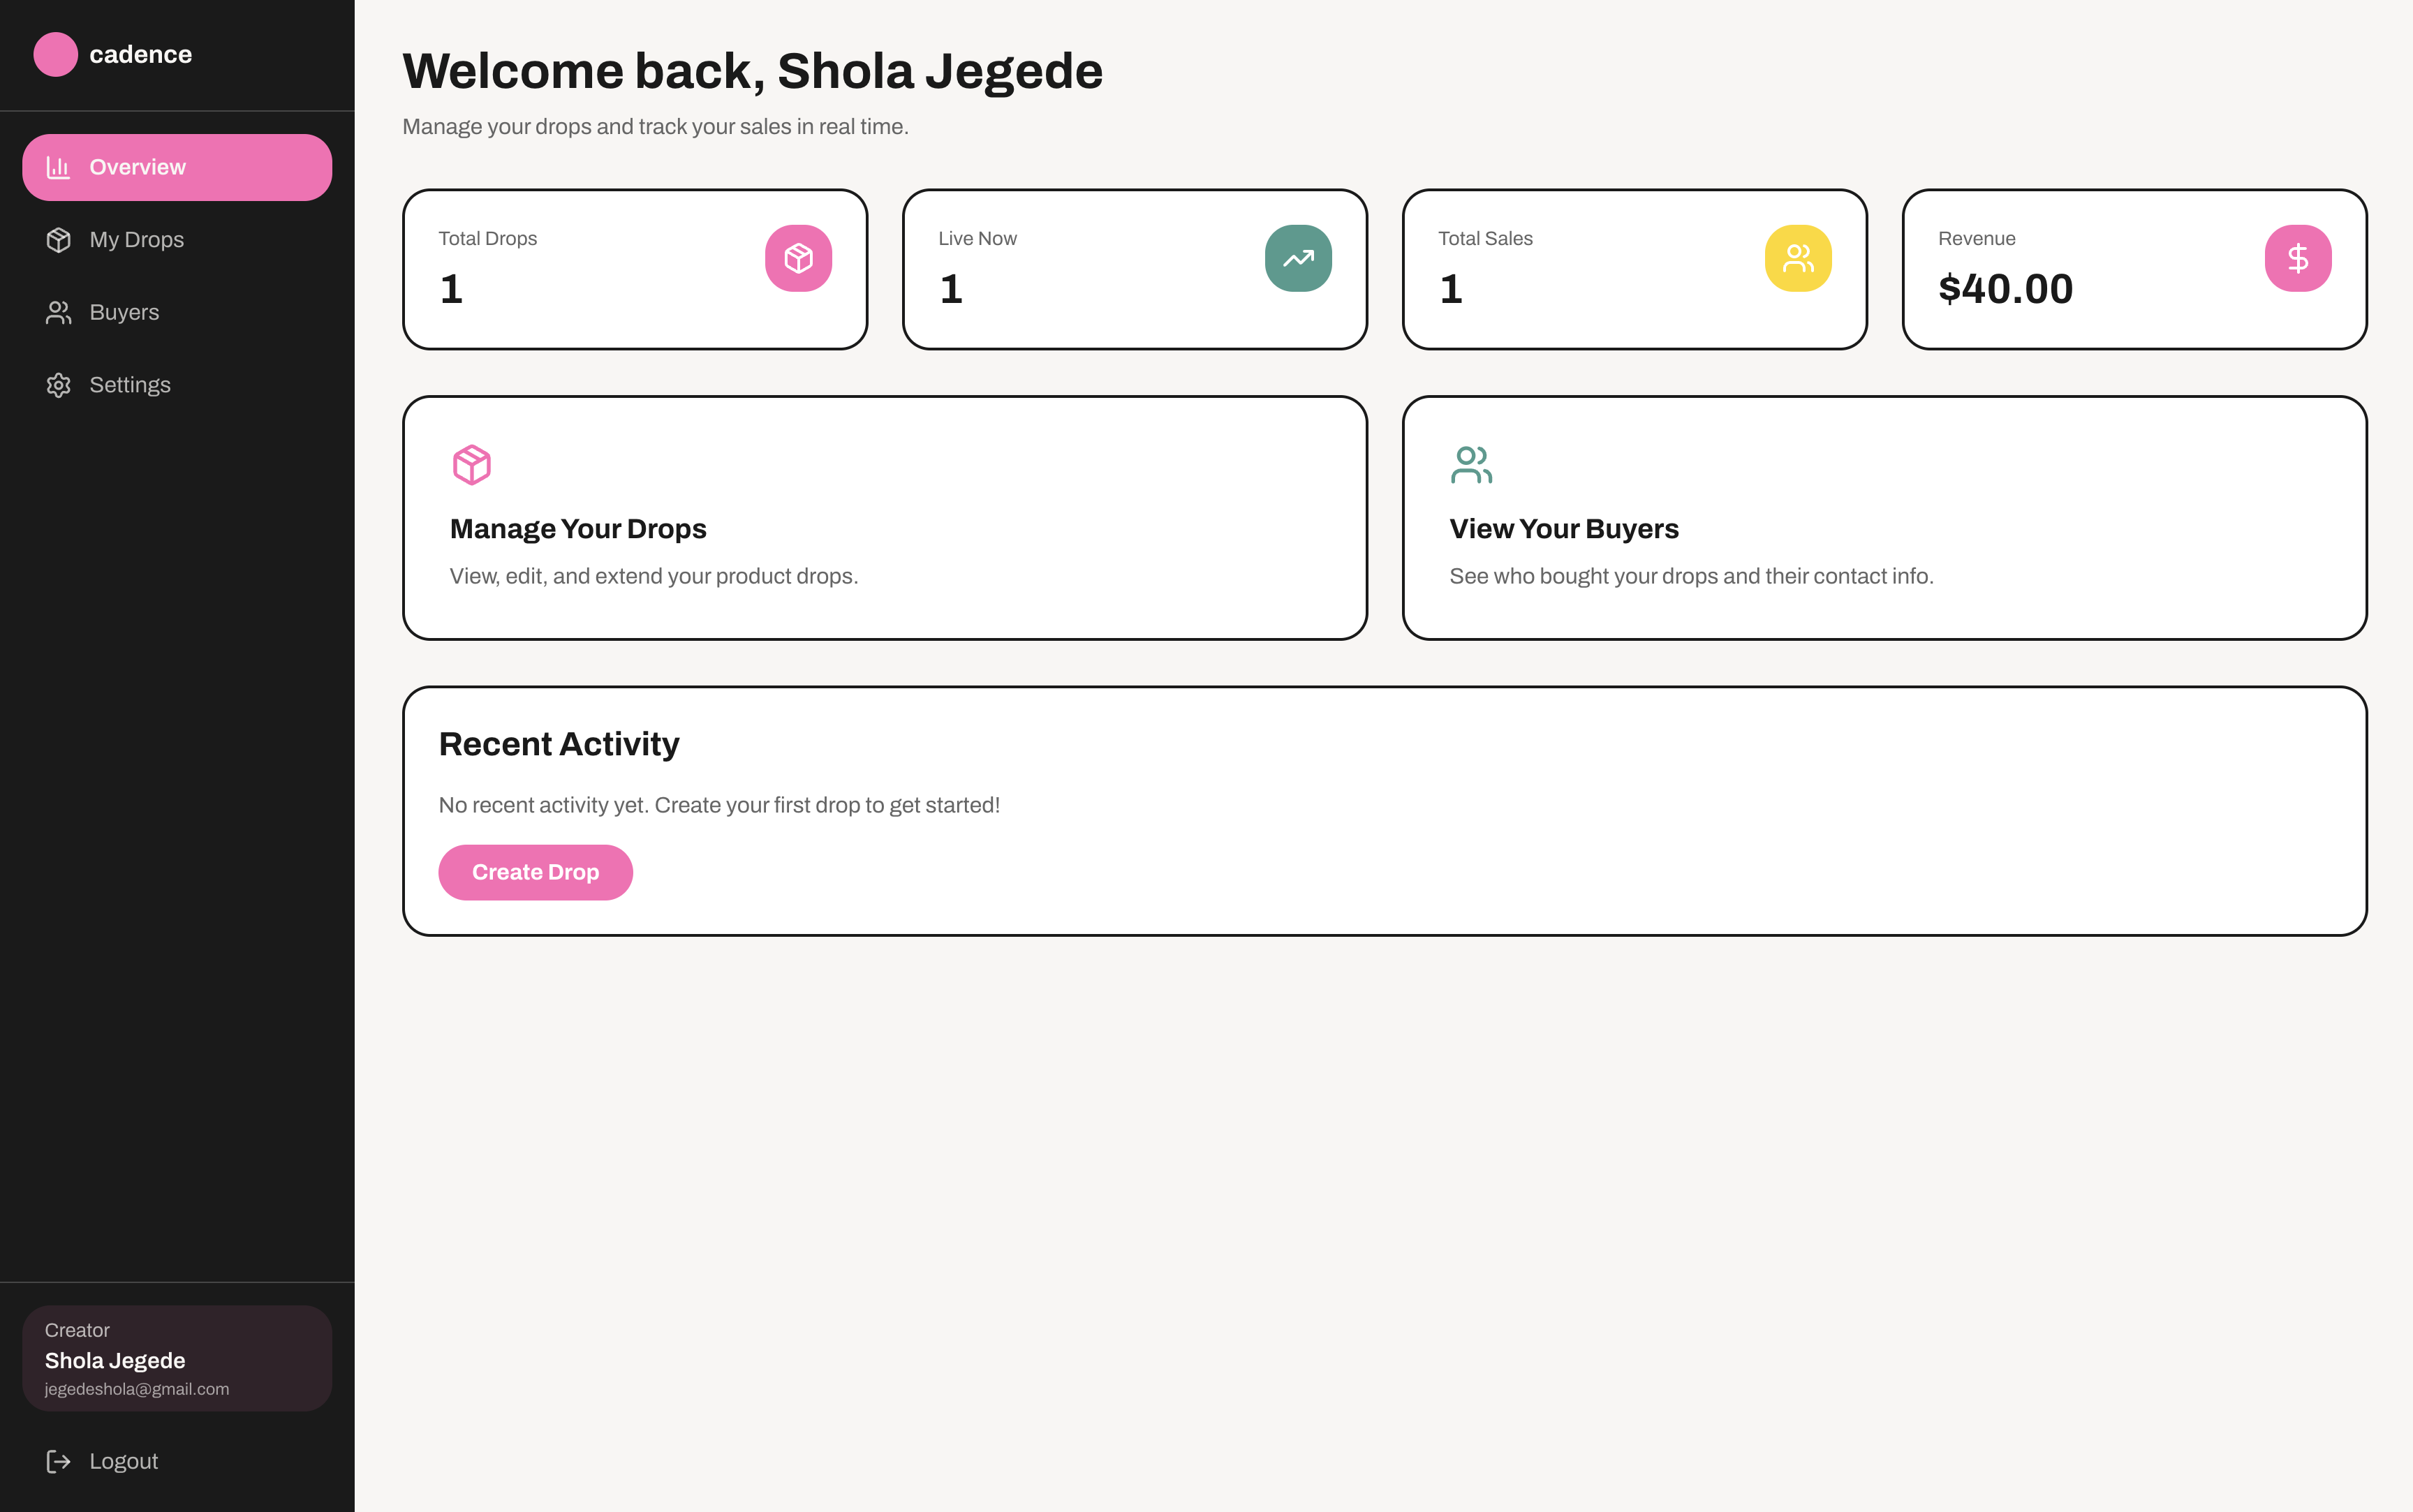Open the View Your Buyers card
This screenshot has width=2413, height=1512.
[x=1884, y=518]
